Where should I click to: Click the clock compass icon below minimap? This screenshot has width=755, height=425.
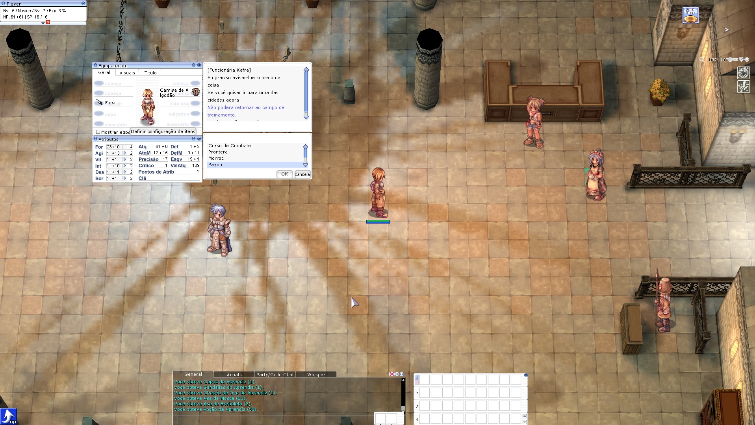tap(743, 73)
